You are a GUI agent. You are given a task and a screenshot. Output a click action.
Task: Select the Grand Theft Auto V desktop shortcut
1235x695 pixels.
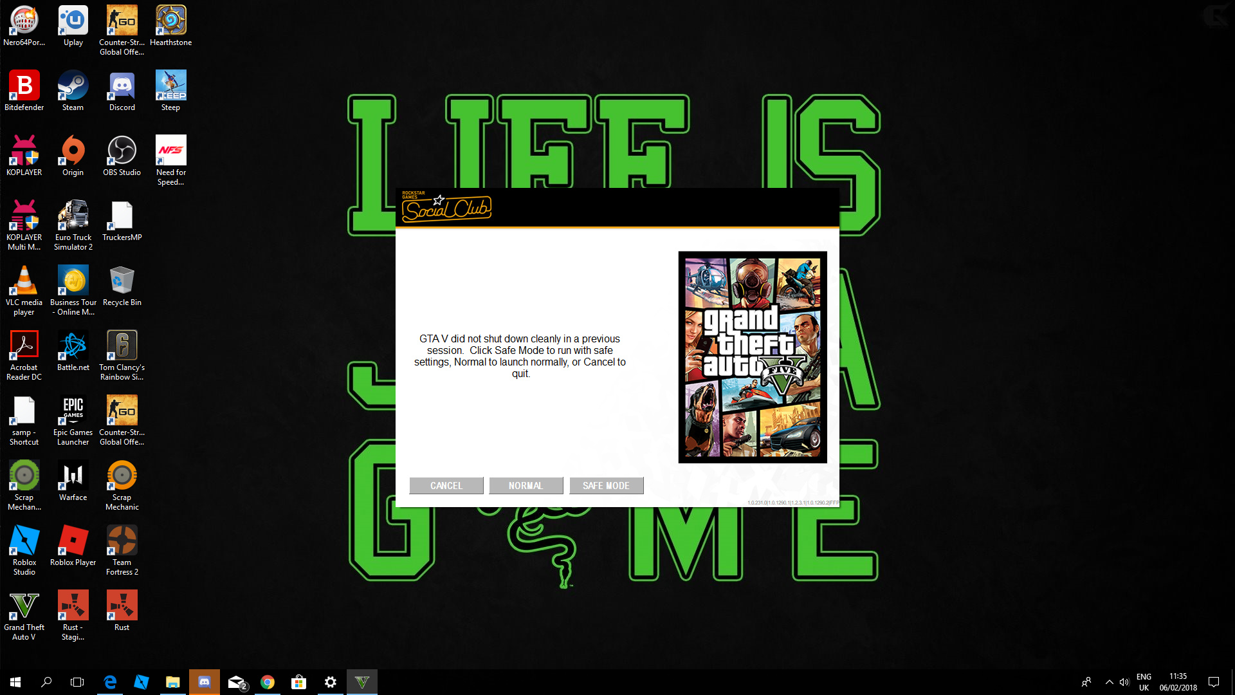24,616
